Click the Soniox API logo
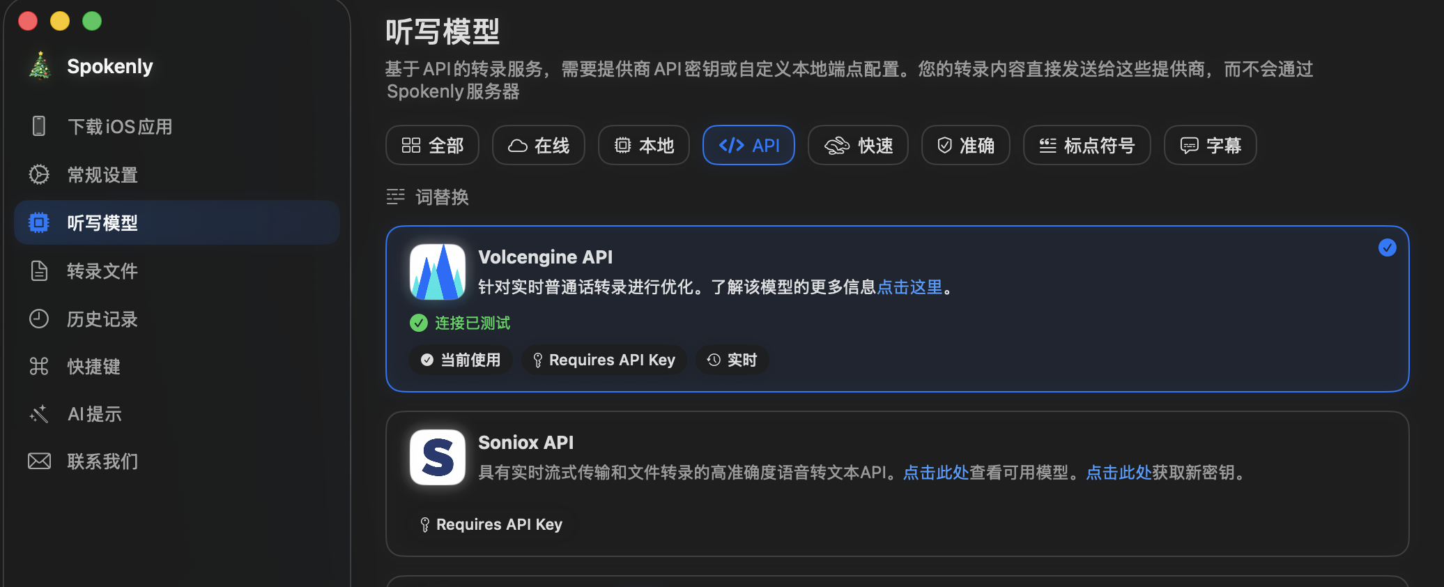Image resolution: width=1444 pixels, height=587 pixels. click(x=438, y=457)
